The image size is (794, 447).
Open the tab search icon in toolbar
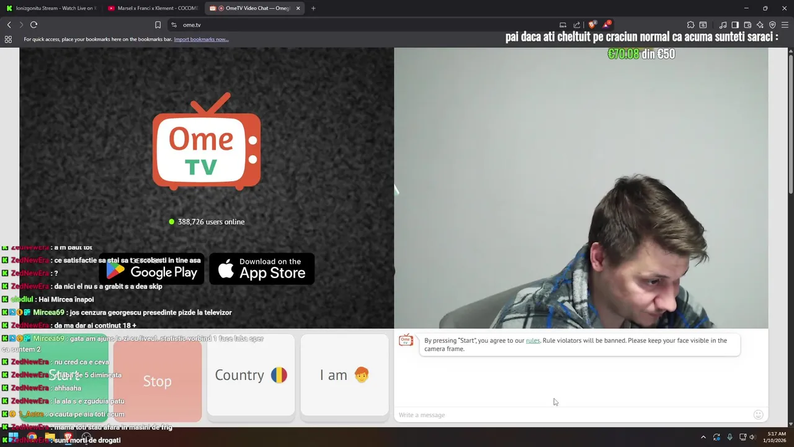703,25
